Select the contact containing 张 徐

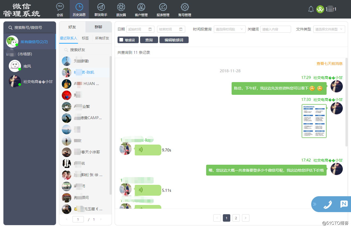tap(84, 175)
